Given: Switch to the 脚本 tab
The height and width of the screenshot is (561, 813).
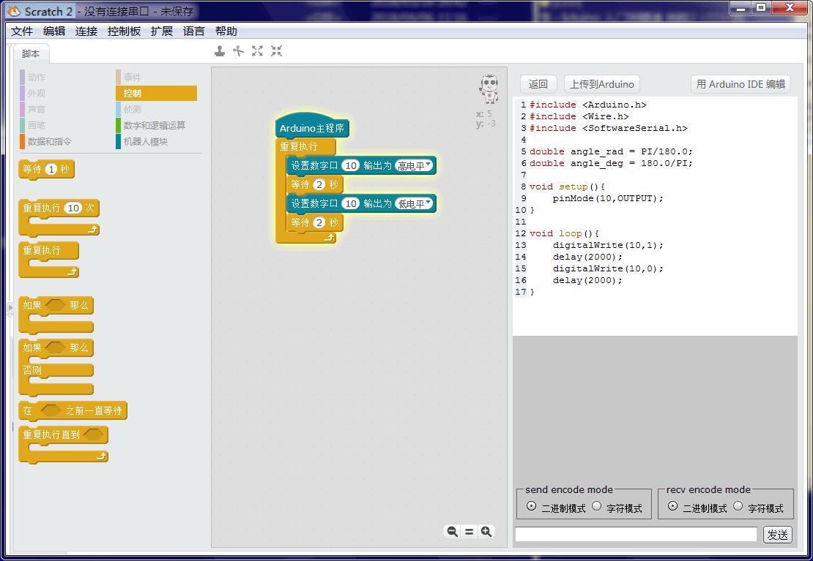Looking at the screenshot, I should 31,53.
